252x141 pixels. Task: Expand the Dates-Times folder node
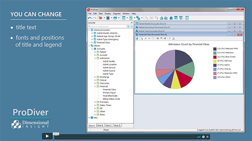pos(95,105)
